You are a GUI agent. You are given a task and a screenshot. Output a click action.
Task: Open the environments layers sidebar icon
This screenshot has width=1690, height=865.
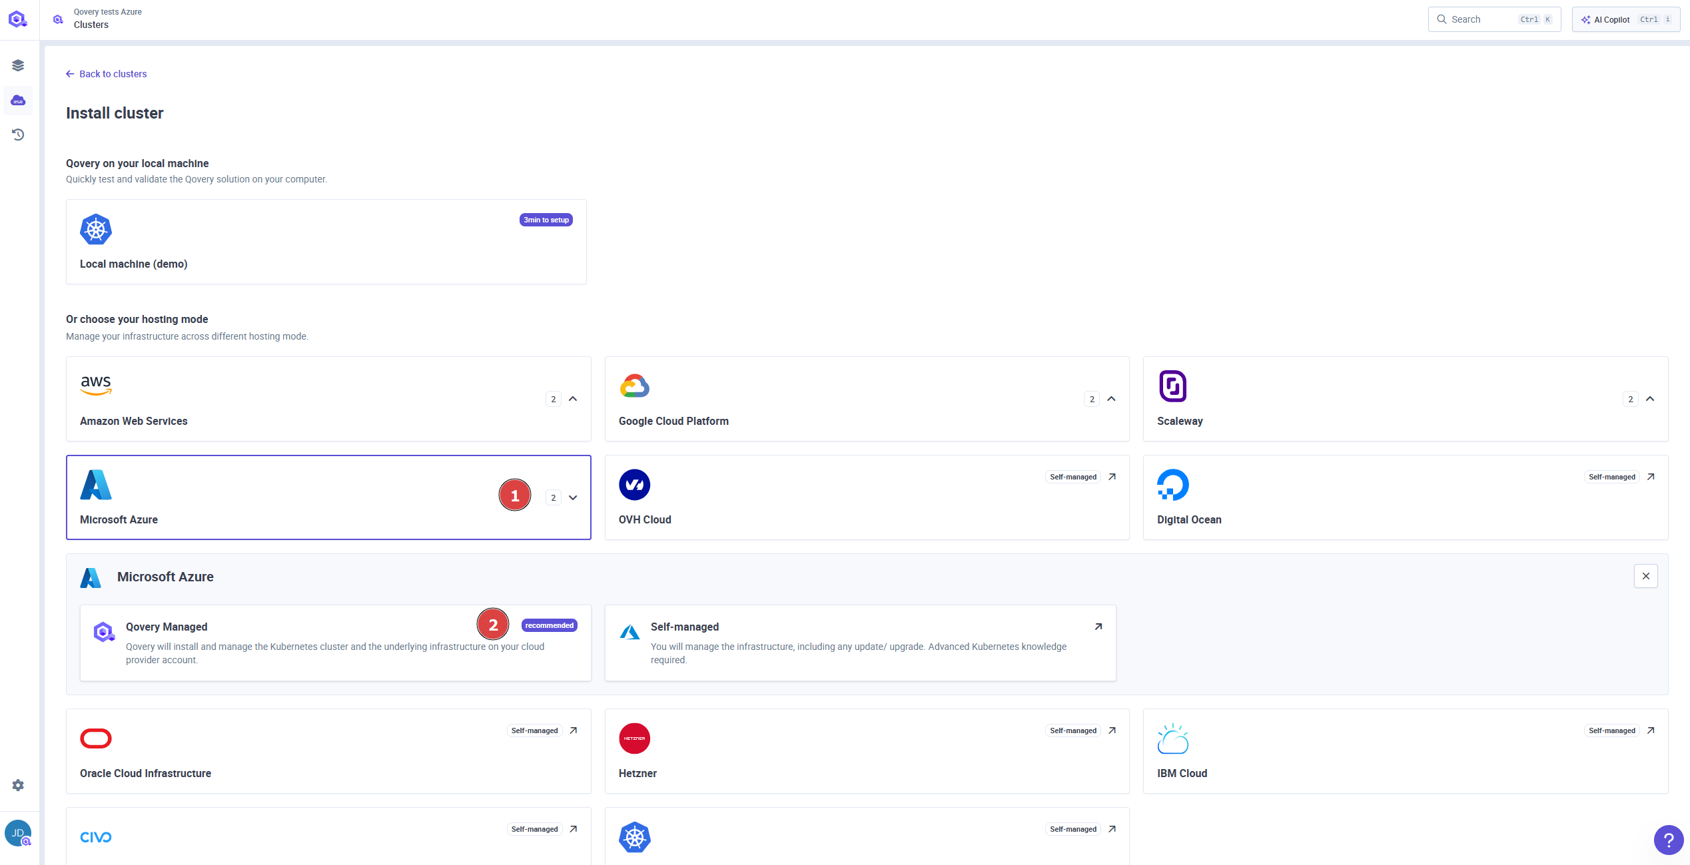tap(18, 65)
